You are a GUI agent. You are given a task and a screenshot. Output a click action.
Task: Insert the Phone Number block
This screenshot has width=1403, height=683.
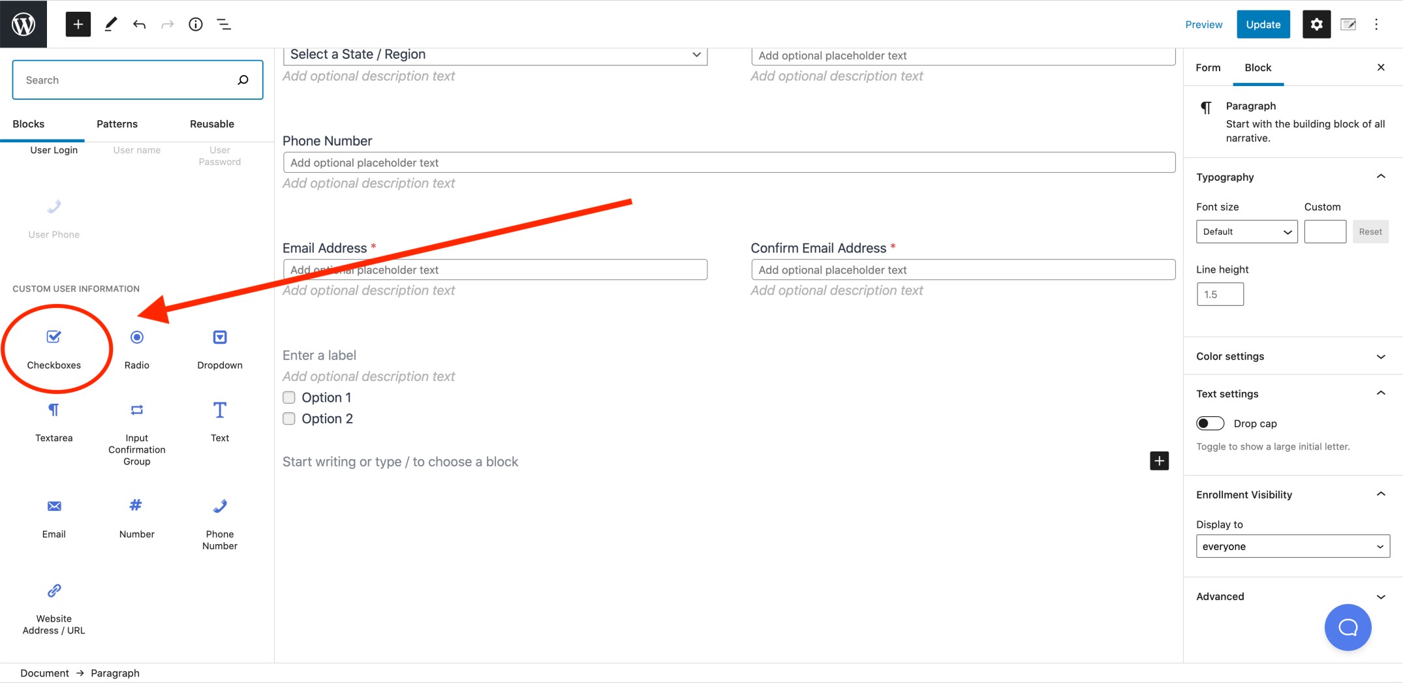pos(220,524)
